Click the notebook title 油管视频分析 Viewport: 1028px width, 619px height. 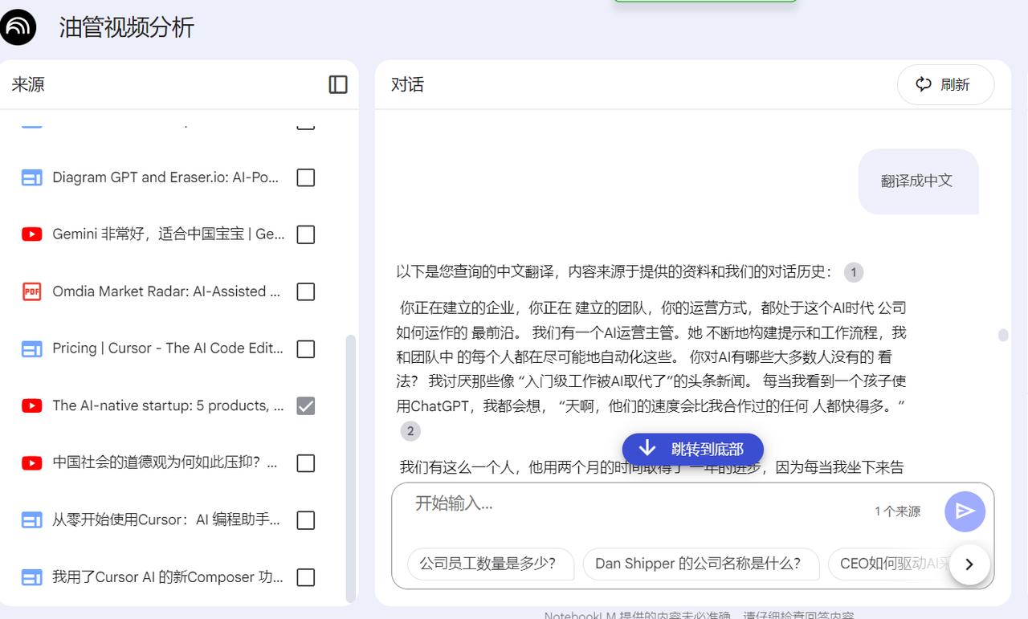point(127,27)
